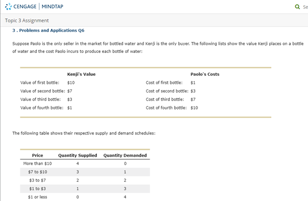308x201 pixels.
Task: Select Cost of first bottle label
Action: point(164,82)
